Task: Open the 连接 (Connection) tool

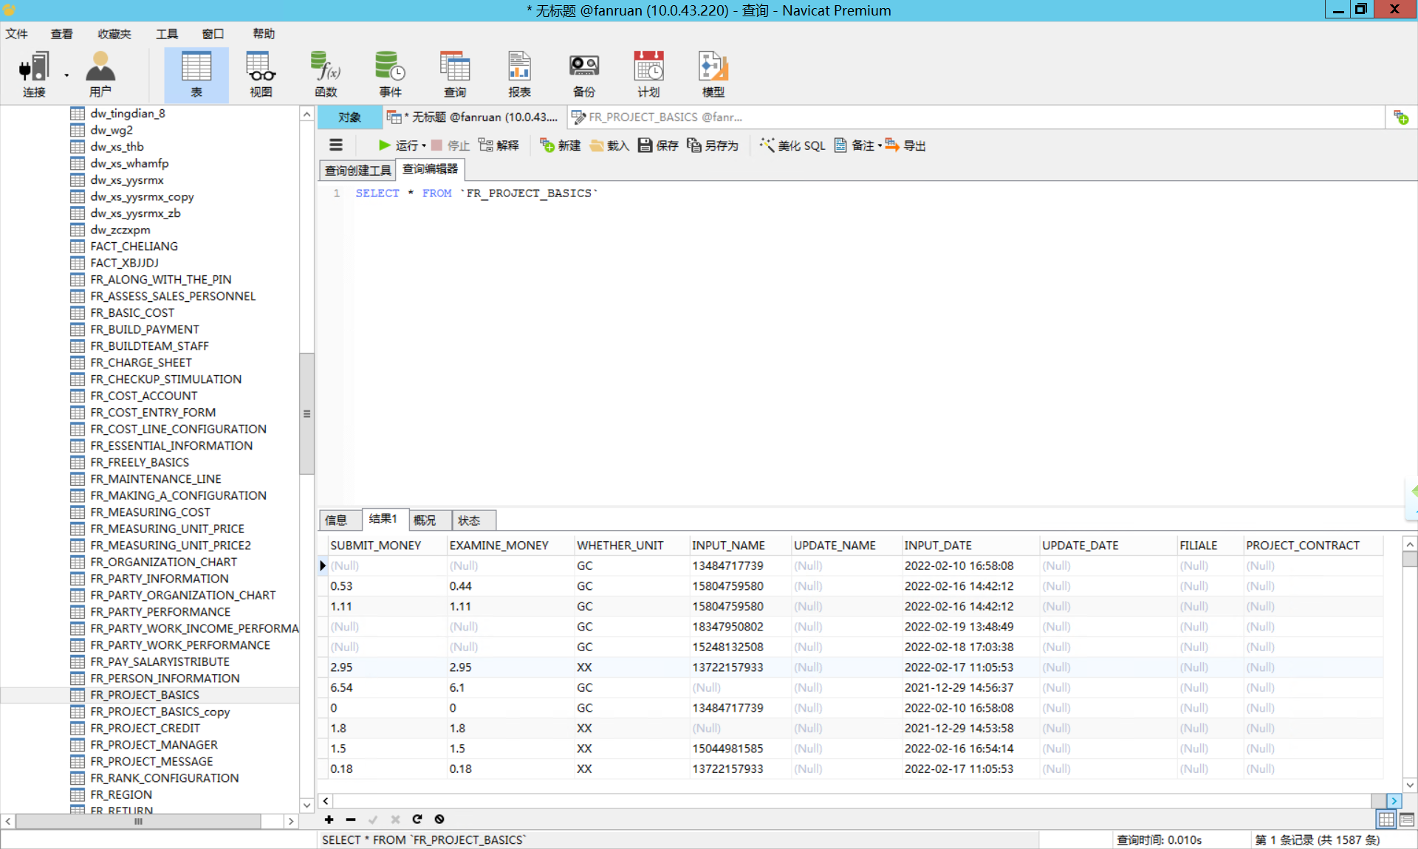Action: click(34, 74)
